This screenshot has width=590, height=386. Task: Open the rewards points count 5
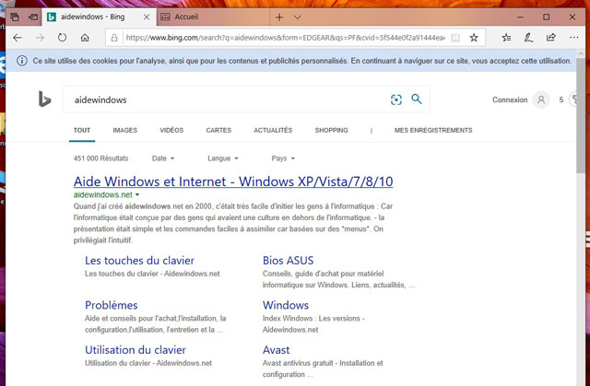pos(561,99)
